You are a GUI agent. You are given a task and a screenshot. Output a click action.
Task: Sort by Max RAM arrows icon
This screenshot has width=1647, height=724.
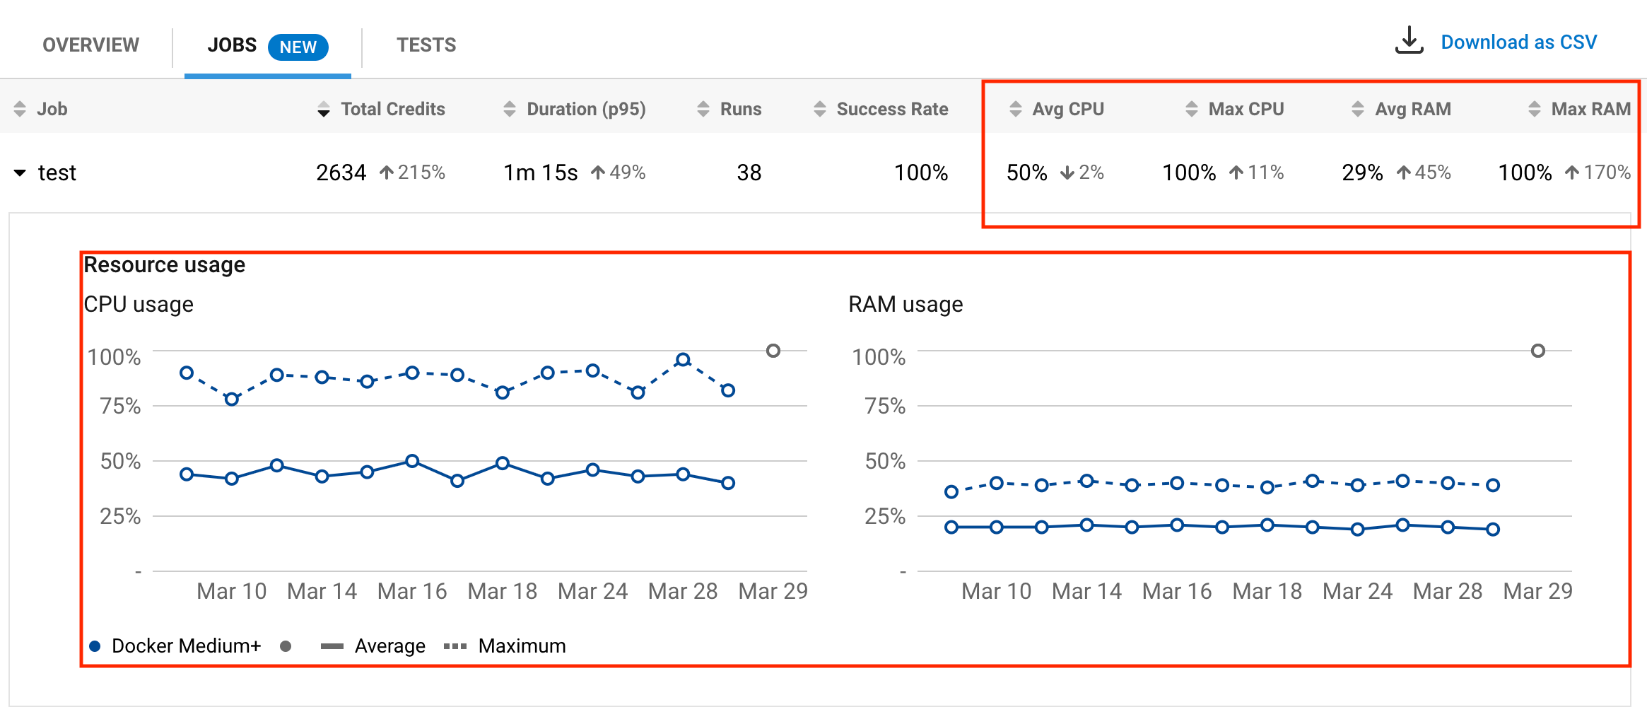point(1535,109)
